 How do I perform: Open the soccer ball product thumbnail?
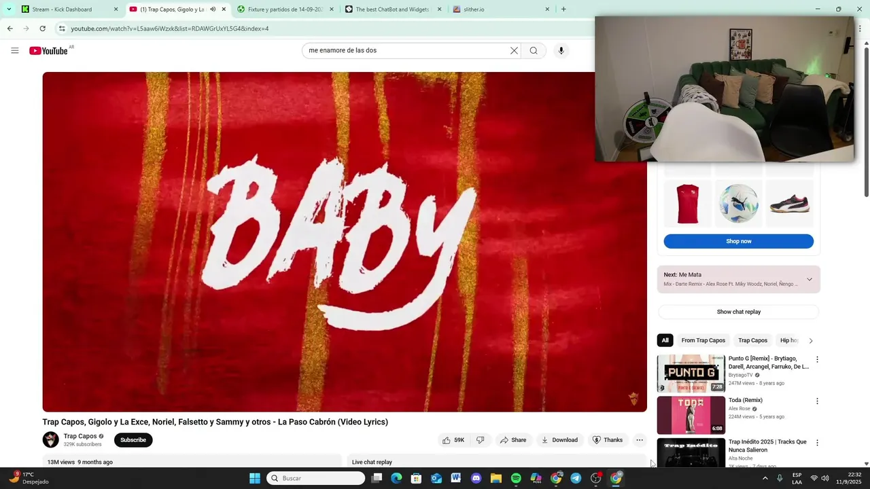pos(739,204)
